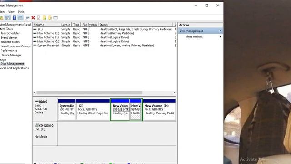The image size is (291, 164).
Task: Select the (C:) 145.93 GB partition block
Action: point(93,110)
